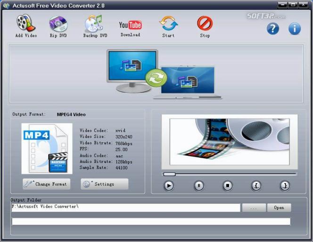Click the Change Format button
The height and width of the screenshot is (242, 313).
(47, 184)
